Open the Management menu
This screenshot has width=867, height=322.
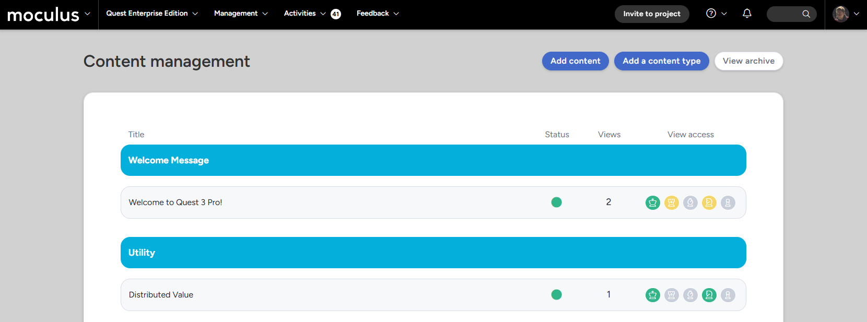pyautogui.click(x=240, y=14)
